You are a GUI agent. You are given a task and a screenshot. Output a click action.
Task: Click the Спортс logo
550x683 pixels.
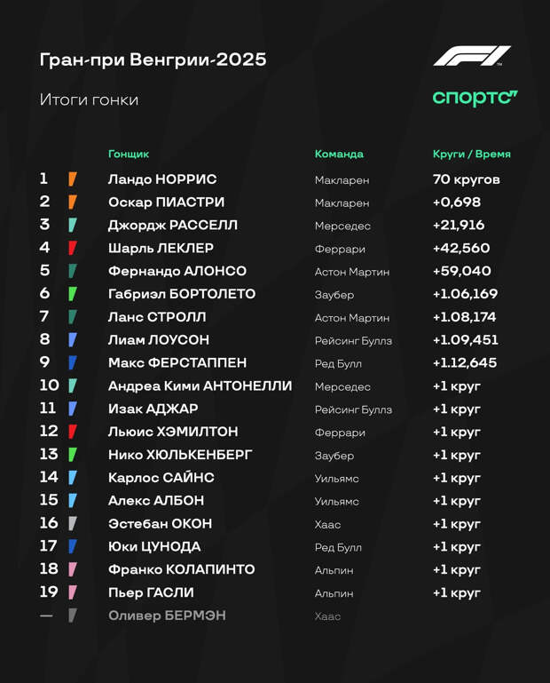tap(475, 98)
